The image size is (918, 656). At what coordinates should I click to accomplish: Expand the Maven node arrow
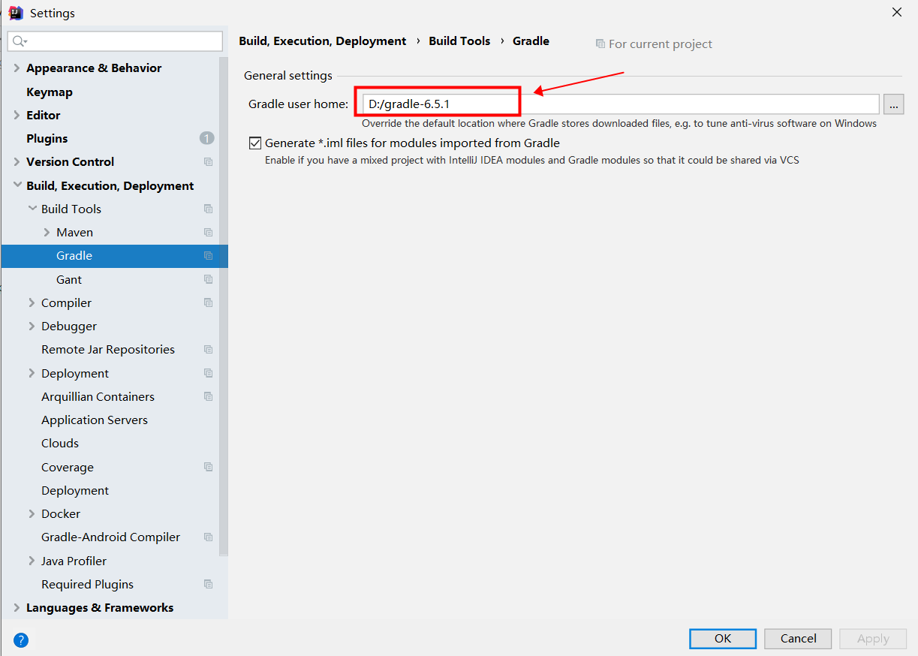pos(47,233)
